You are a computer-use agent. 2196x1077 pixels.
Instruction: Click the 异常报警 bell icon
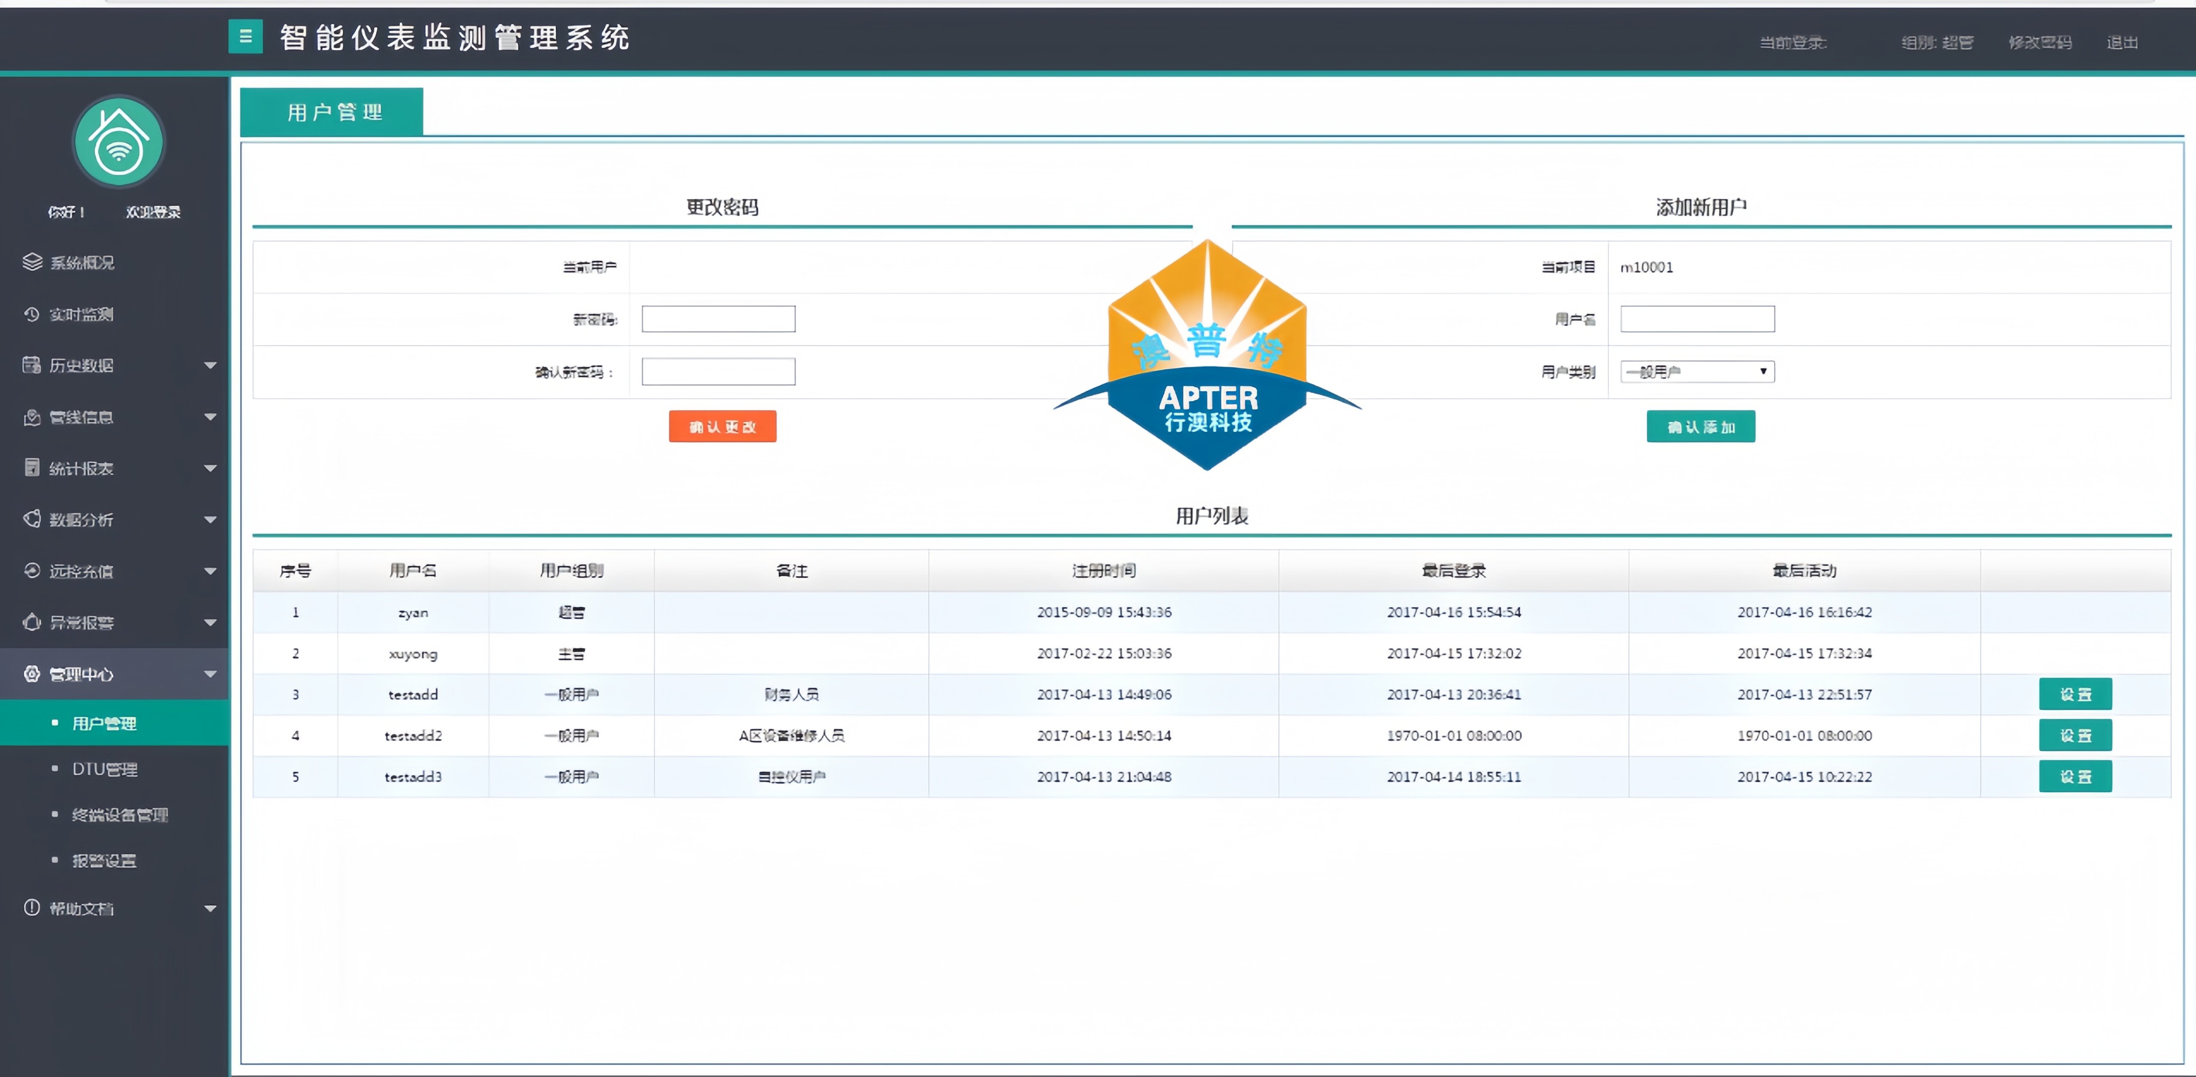(x=32, y=622)
